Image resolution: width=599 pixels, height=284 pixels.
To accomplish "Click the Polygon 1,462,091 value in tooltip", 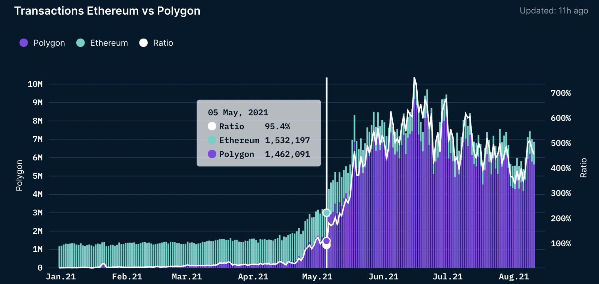I will click(287, 154).
